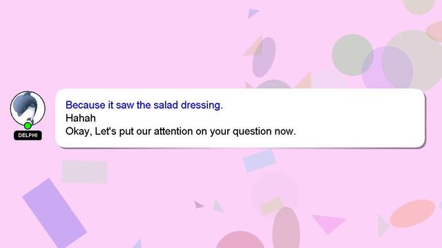Click the large tilted purple rectangle shape

point(55,214)
